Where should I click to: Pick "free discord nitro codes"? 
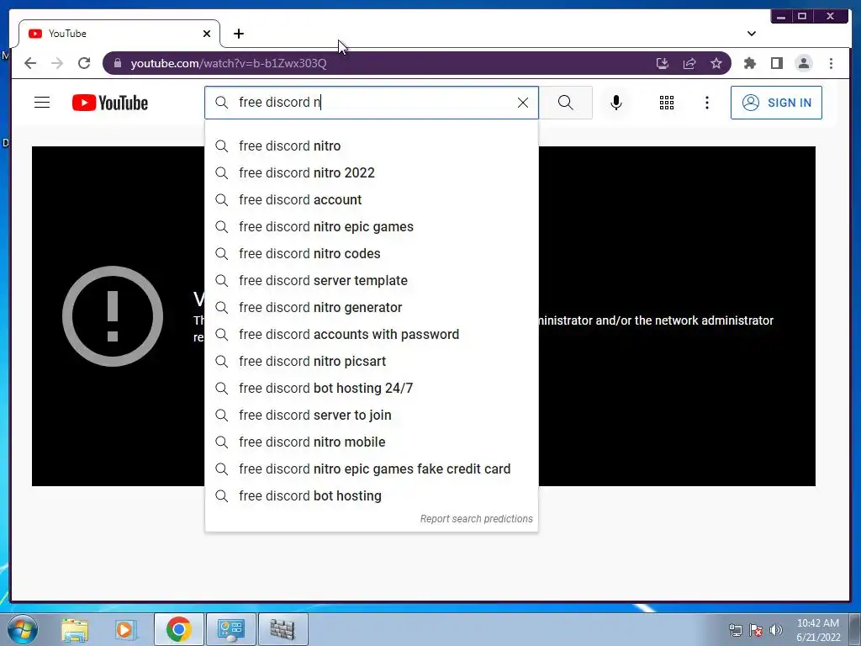click(x=371, y=254)
